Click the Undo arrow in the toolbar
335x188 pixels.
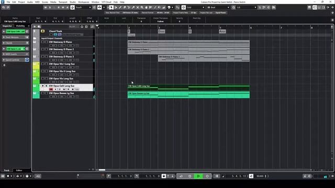point(4,7)
